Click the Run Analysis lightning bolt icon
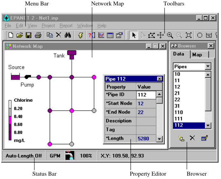Screen dimensions: 221x179 tap(81, 35)
